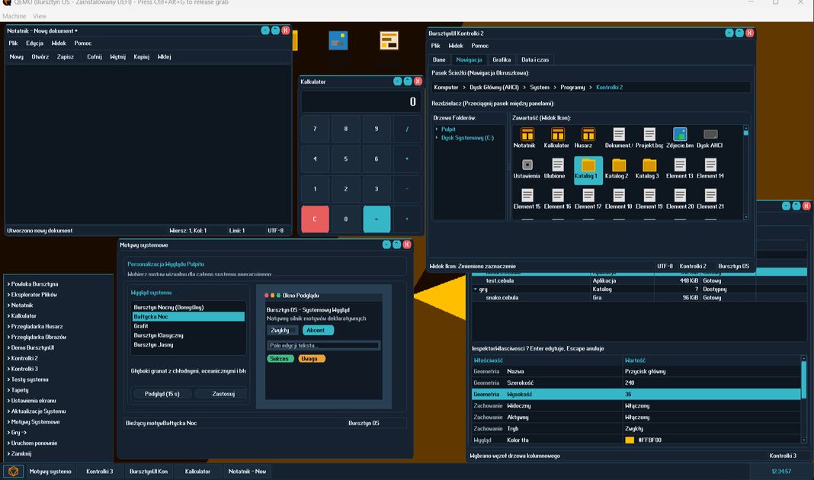
Task: Switch to the Dane tab
Action: click(439, 59)
